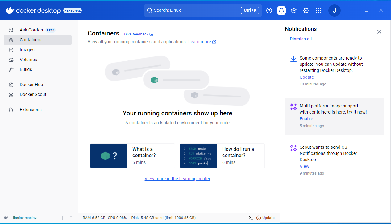Open the How do I run a container card
Viewport: 391px width, 224px height.
[222, 156]
